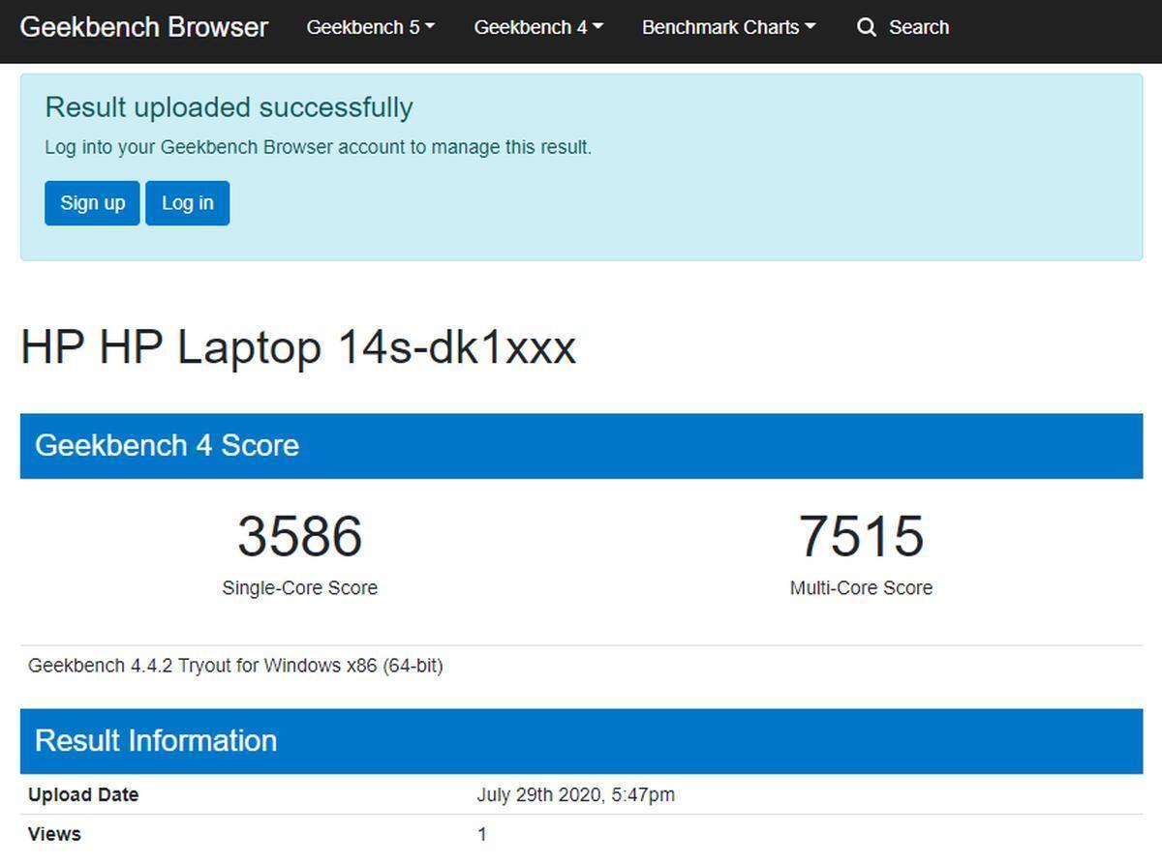
Task: Click the Result Information header
Action: click(x=581, y=741)
